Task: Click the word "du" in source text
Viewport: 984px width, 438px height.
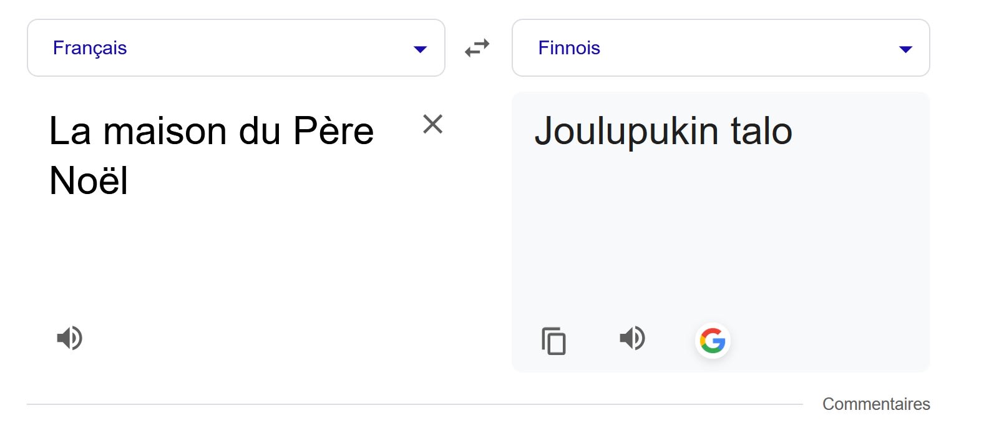Action: tap(260, 132)
